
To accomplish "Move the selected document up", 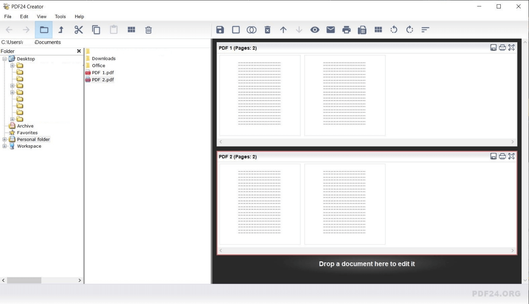I will pyautogui.click(x=283, y=30).
